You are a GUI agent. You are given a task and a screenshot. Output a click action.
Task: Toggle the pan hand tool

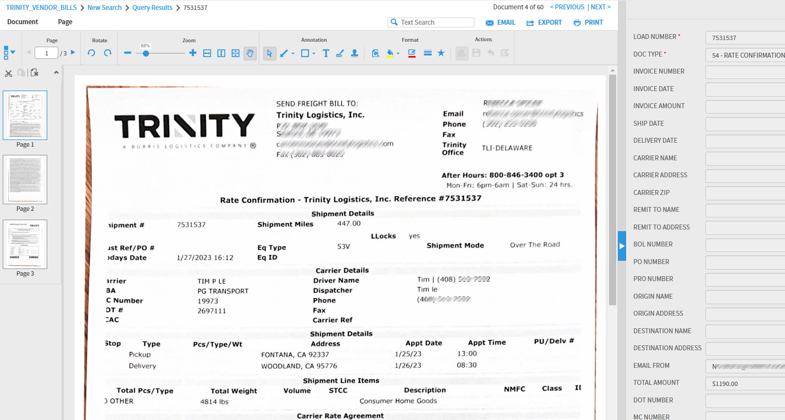(x=250, y=53)
